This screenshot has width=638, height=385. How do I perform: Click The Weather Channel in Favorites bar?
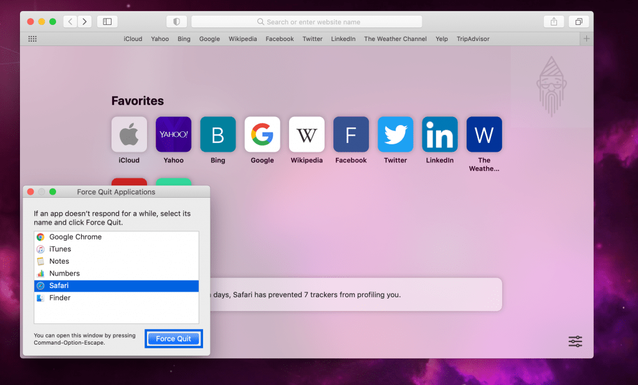tap(396, 39)
